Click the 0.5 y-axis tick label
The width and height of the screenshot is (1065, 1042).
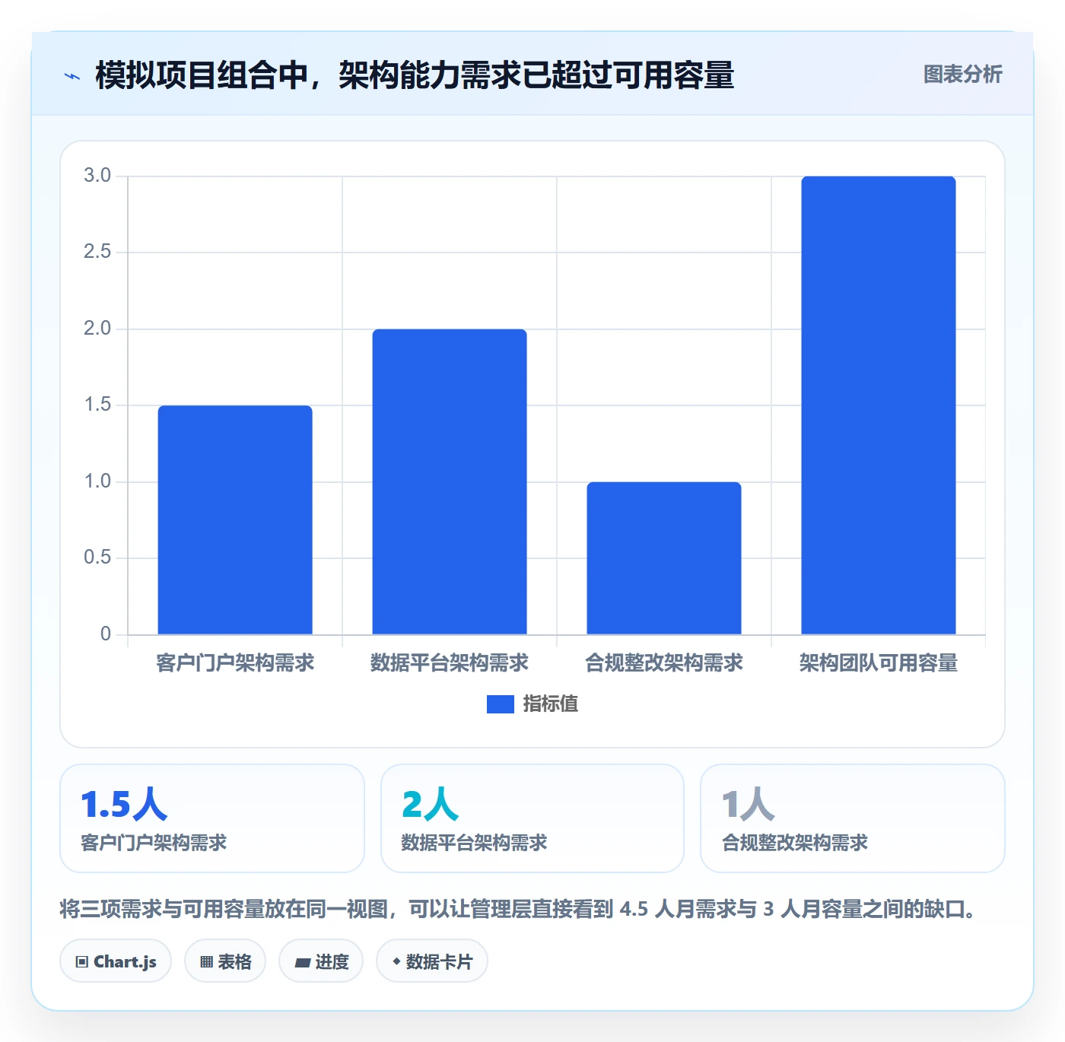pos(97,558)
